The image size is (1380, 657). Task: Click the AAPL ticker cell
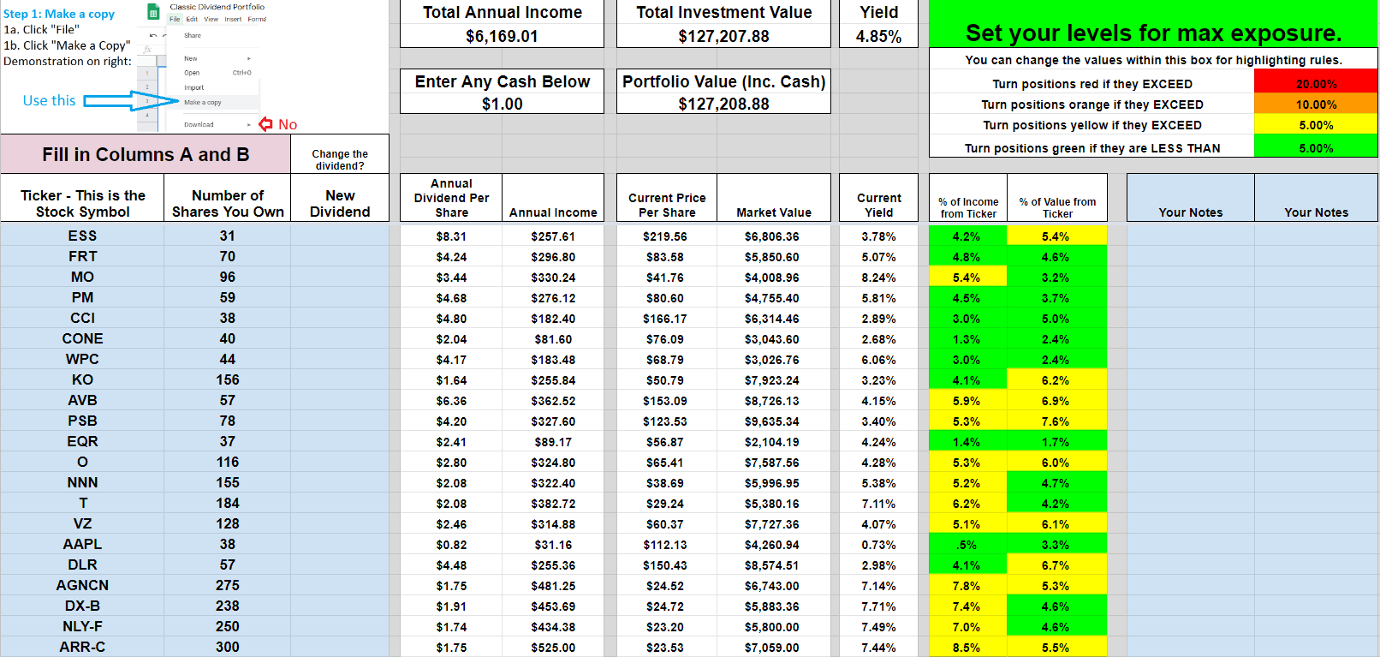tap(82, 544)
